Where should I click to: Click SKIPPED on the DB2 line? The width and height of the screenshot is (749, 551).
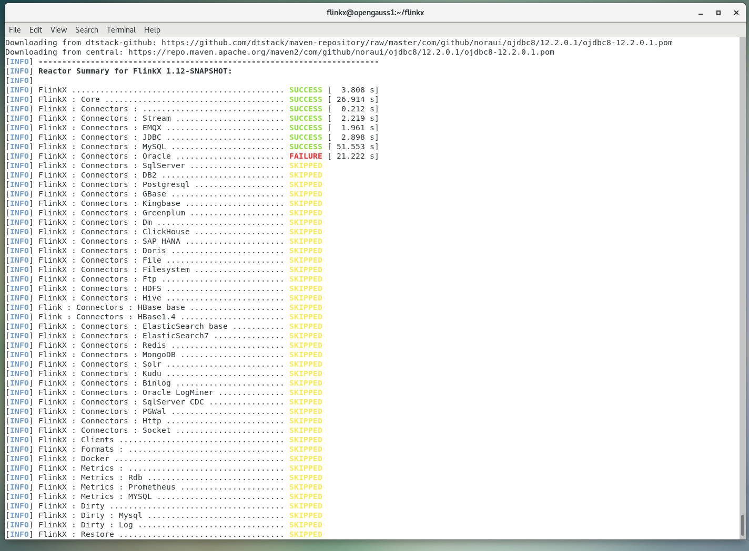(306, 175)
